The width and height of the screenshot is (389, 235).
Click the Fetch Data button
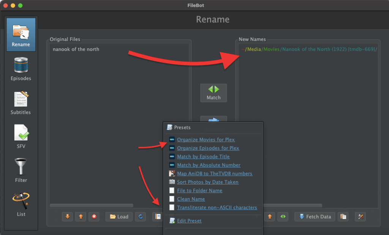coord(315,217)
